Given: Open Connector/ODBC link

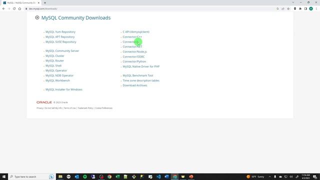Looking at the screenshot, I should coord(133,56).
